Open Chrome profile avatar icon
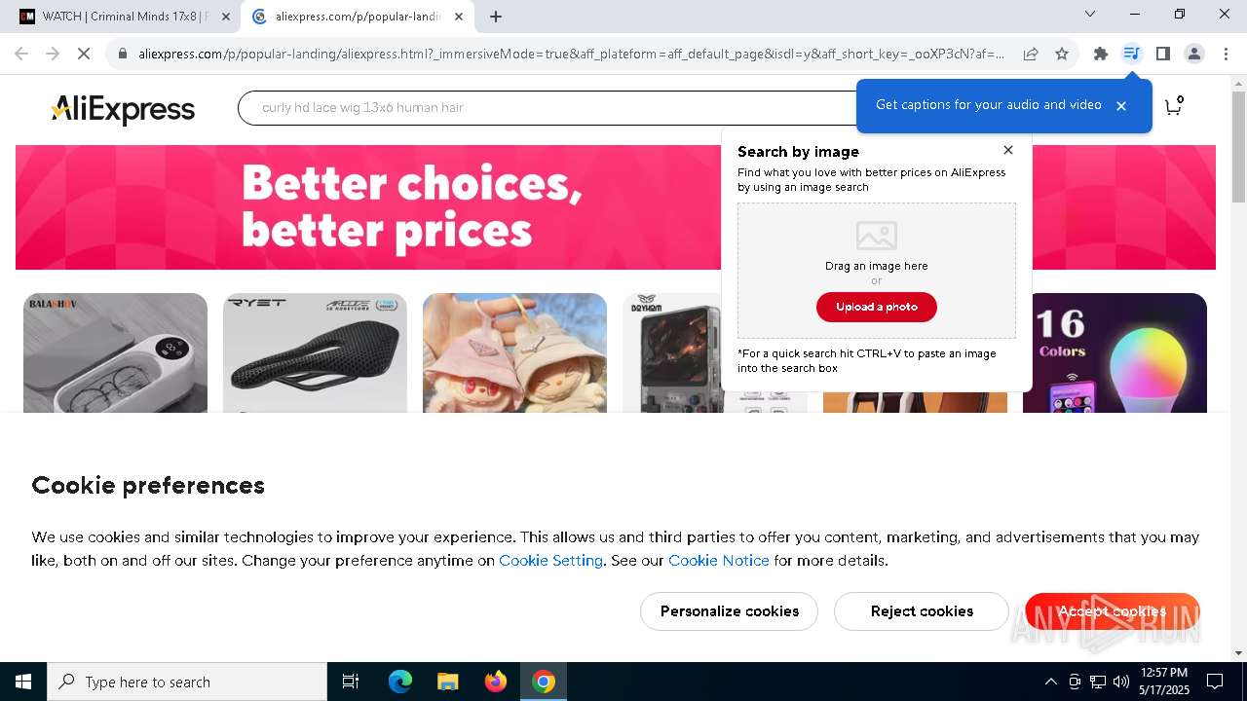1247x701 pixels. tap(1194, 54)
